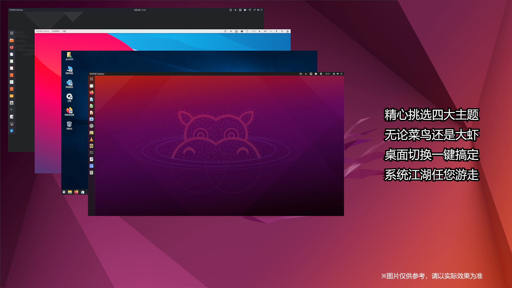Open the 3月26日 15:29 clock in the dark top bar
The width and height of the screenshot is (512, 288).
(x=140, y=10)
